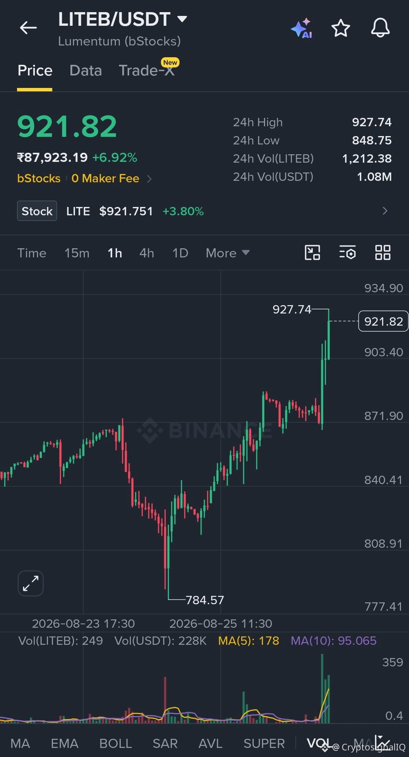This screenshot has height=757, width=409.
Task: Switch to the Data tab
Action: (86, 71)
